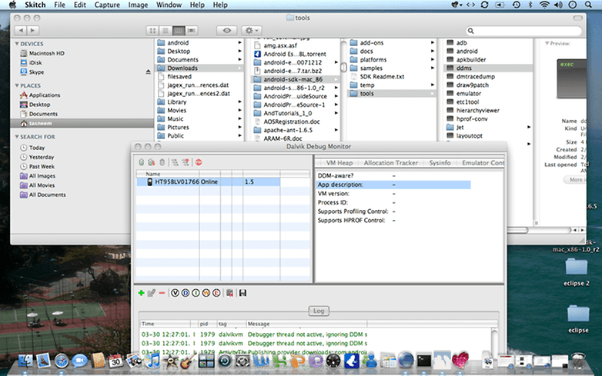Toggle the Debug (D) log level
602x376 pixels.
click(186, 293)
